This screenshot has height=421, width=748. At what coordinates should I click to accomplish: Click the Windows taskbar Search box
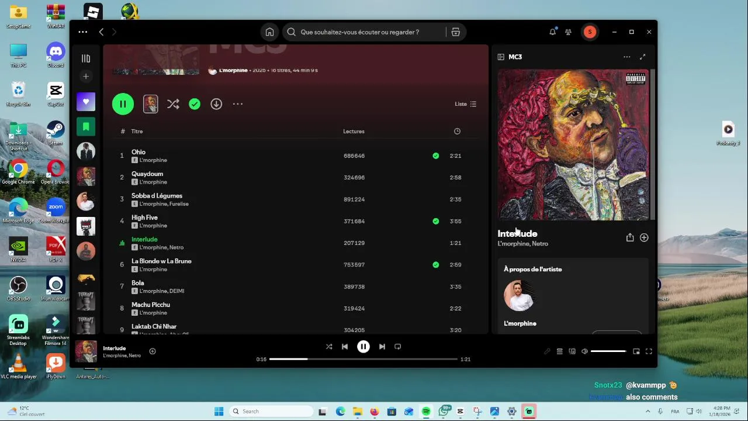coord(271,412)
